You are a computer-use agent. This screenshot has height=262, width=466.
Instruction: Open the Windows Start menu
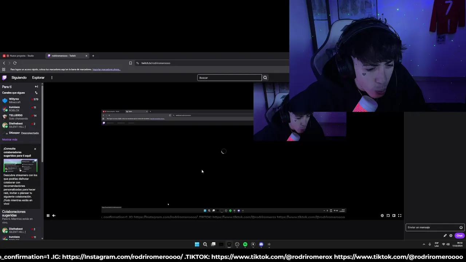tap(197, 244)
